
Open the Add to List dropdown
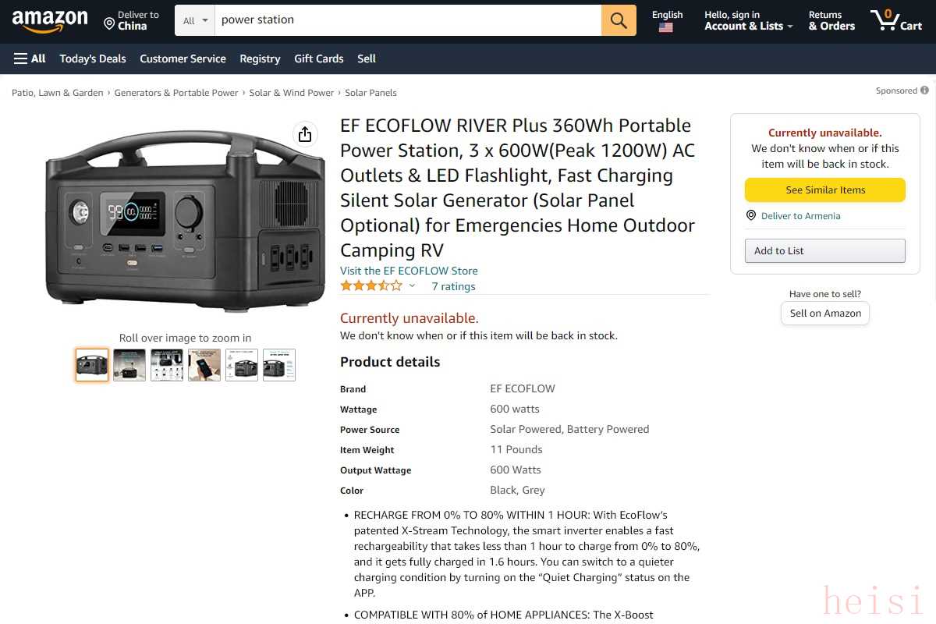tap(824, 250)
